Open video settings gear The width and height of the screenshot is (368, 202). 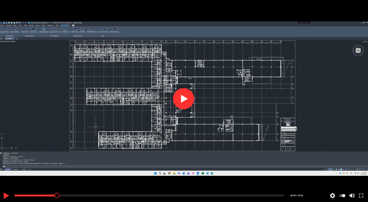(x=332, y=196)
